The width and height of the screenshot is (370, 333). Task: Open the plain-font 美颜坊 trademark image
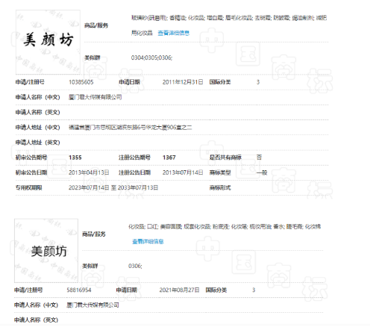(46, 251)
